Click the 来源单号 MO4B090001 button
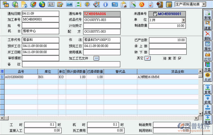 point(167,14)
